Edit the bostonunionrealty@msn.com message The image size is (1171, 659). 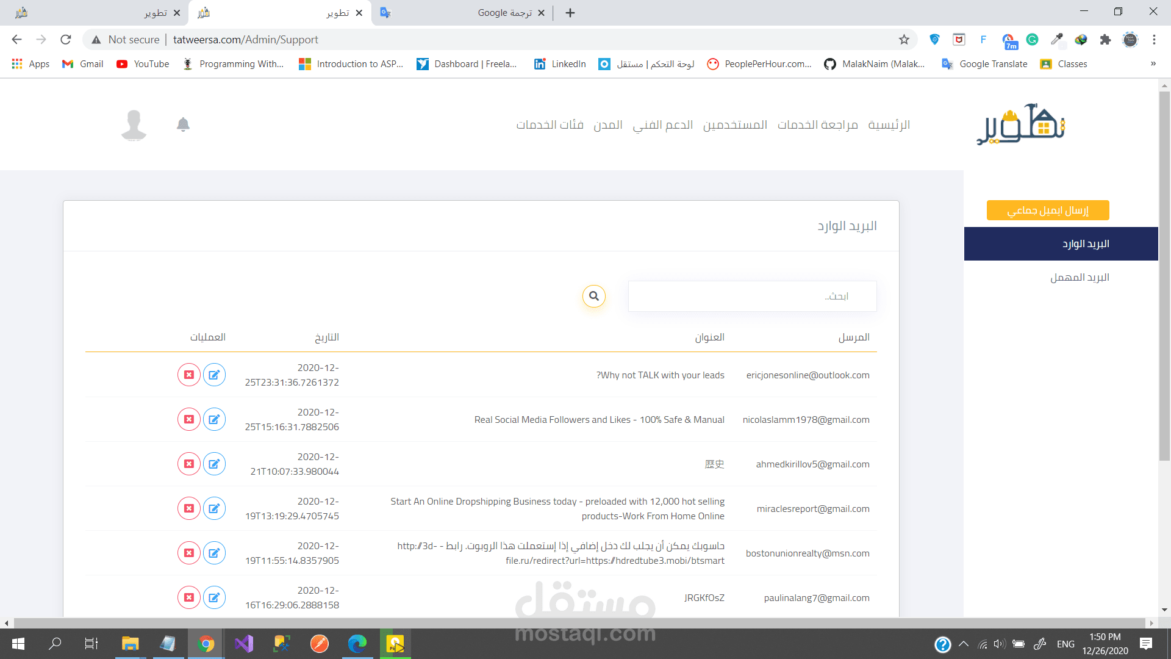[214, 553]
